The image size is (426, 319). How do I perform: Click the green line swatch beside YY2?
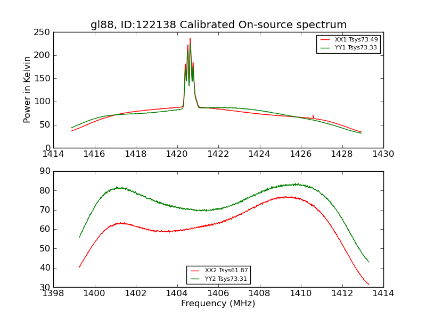point(195,279)
